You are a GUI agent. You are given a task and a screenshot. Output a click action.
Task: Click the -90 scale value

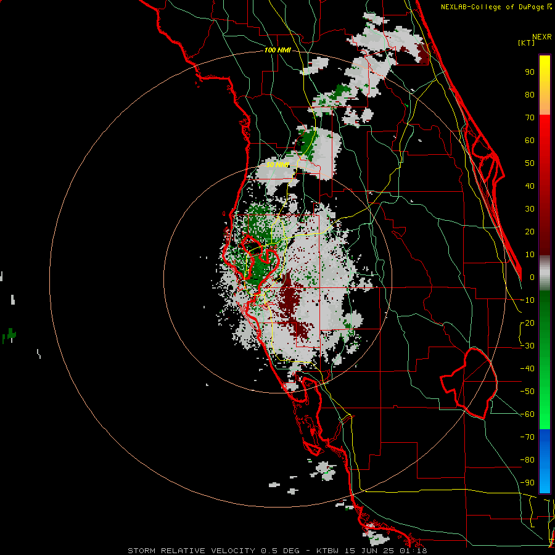pyautogui.click(x=527, y=482)
